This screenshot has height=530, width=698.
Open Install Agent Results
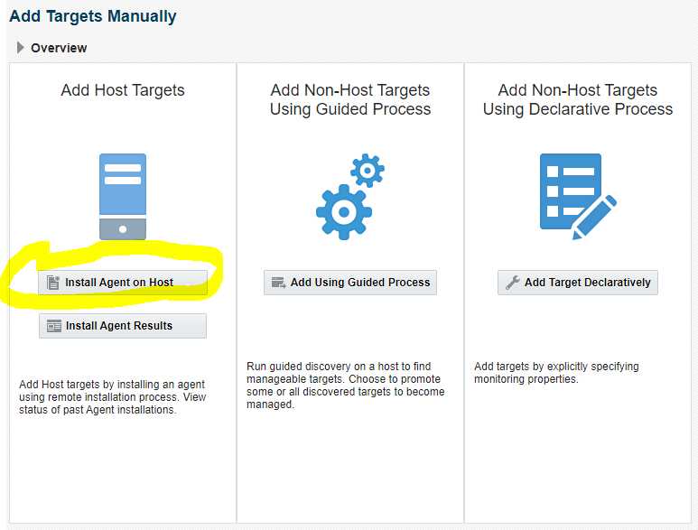[123, 326]
